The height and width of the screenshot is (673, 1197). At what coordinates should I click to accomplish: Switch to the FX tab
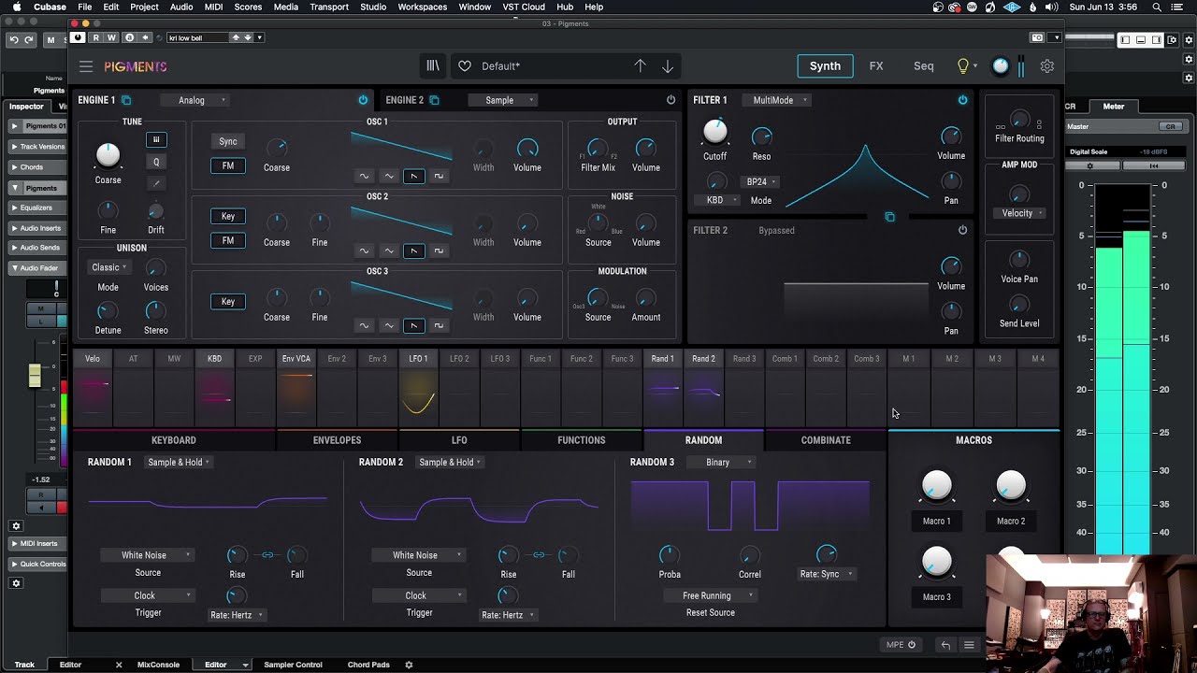(x=876, y=66)
